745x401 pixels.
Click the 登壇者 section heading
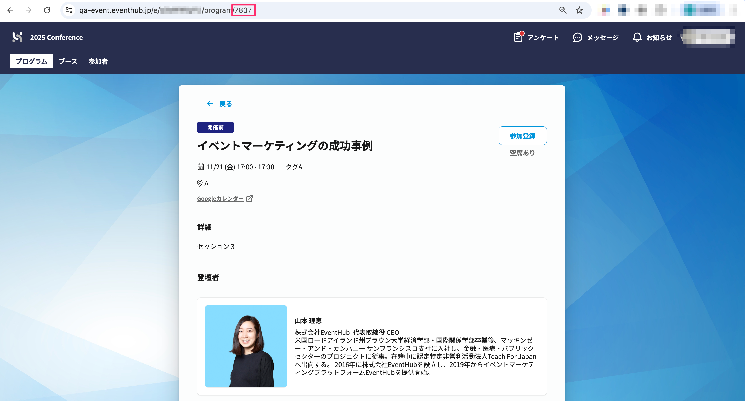point(208,278)
